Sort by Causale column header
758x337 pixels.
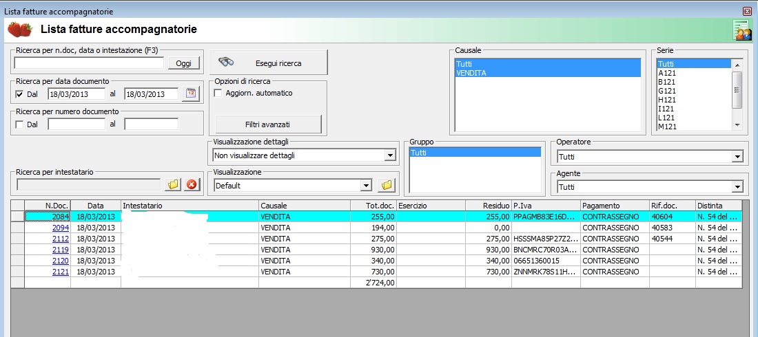(305, 206)
